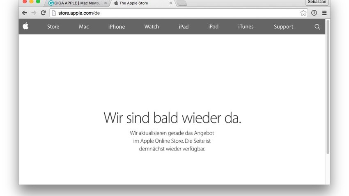This screenshot has height=196, width=349.
Task: Open Watch in the navigation bar
Action: coord(152,27)
